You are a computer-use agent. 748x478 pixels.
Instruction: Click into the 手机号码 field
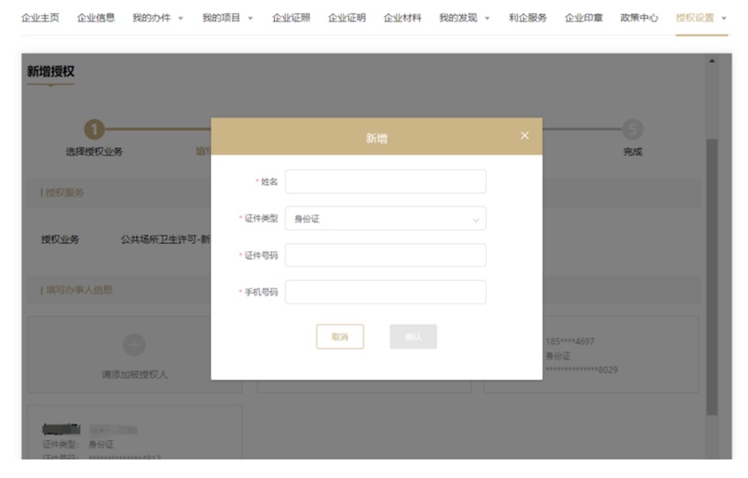[x=385, y=292]
